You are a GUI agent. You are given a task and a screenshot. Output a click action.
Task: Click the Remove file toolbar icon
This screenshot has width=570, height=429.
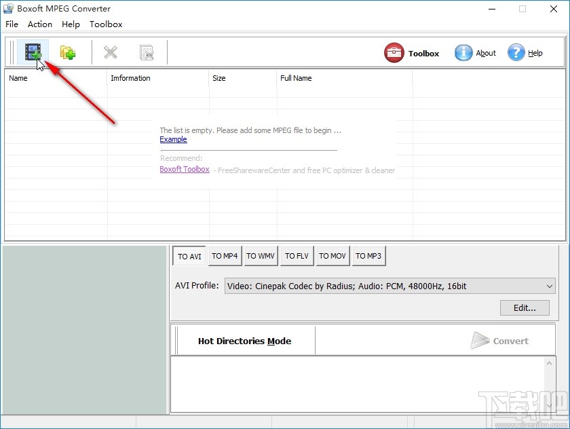[111, 52]
